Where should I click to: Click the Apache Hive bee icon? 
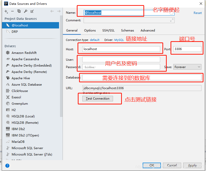pyautogui.click(x=8, y=78)
